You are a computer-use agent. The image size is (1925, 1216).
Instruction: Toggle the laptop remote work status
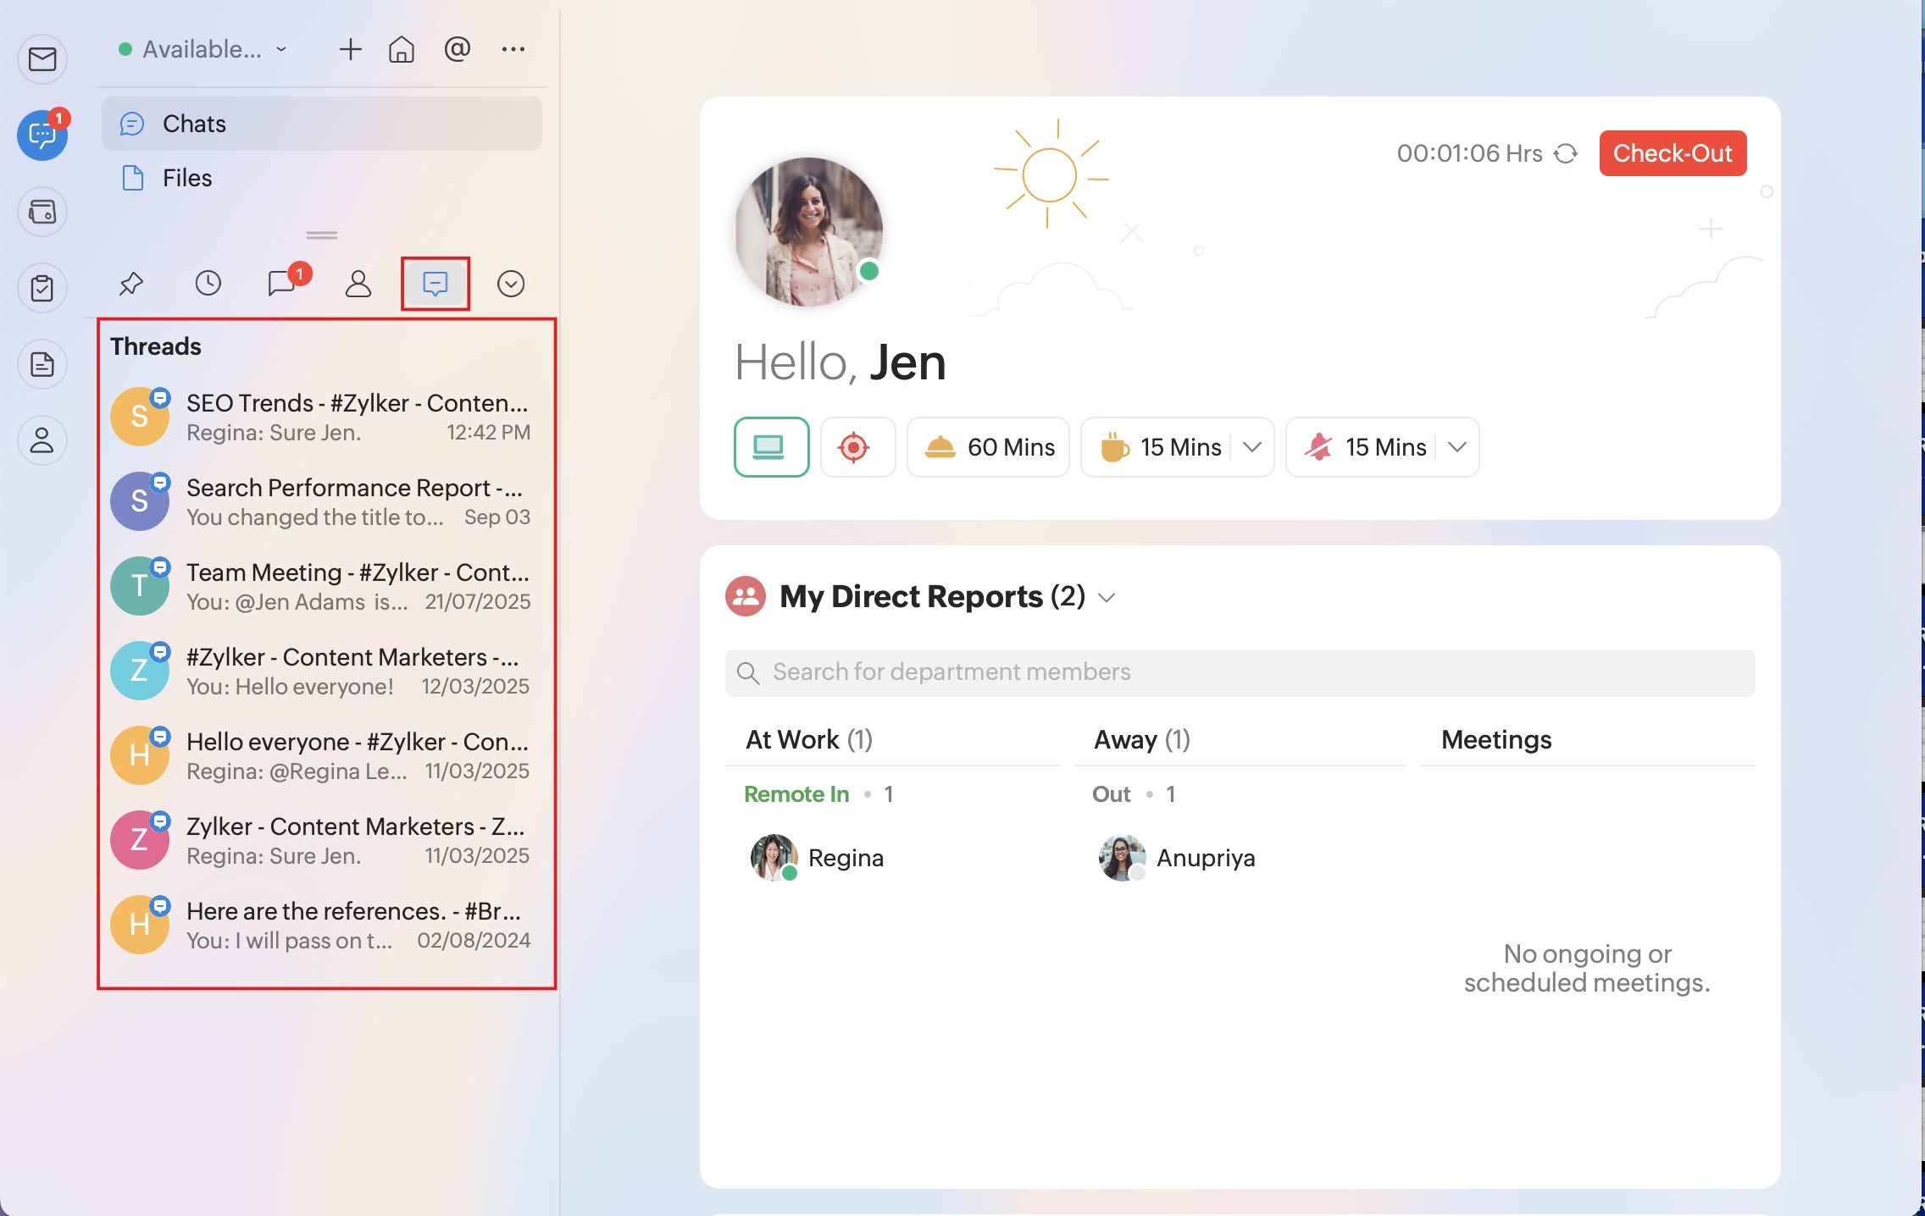(x=770, y=447)
